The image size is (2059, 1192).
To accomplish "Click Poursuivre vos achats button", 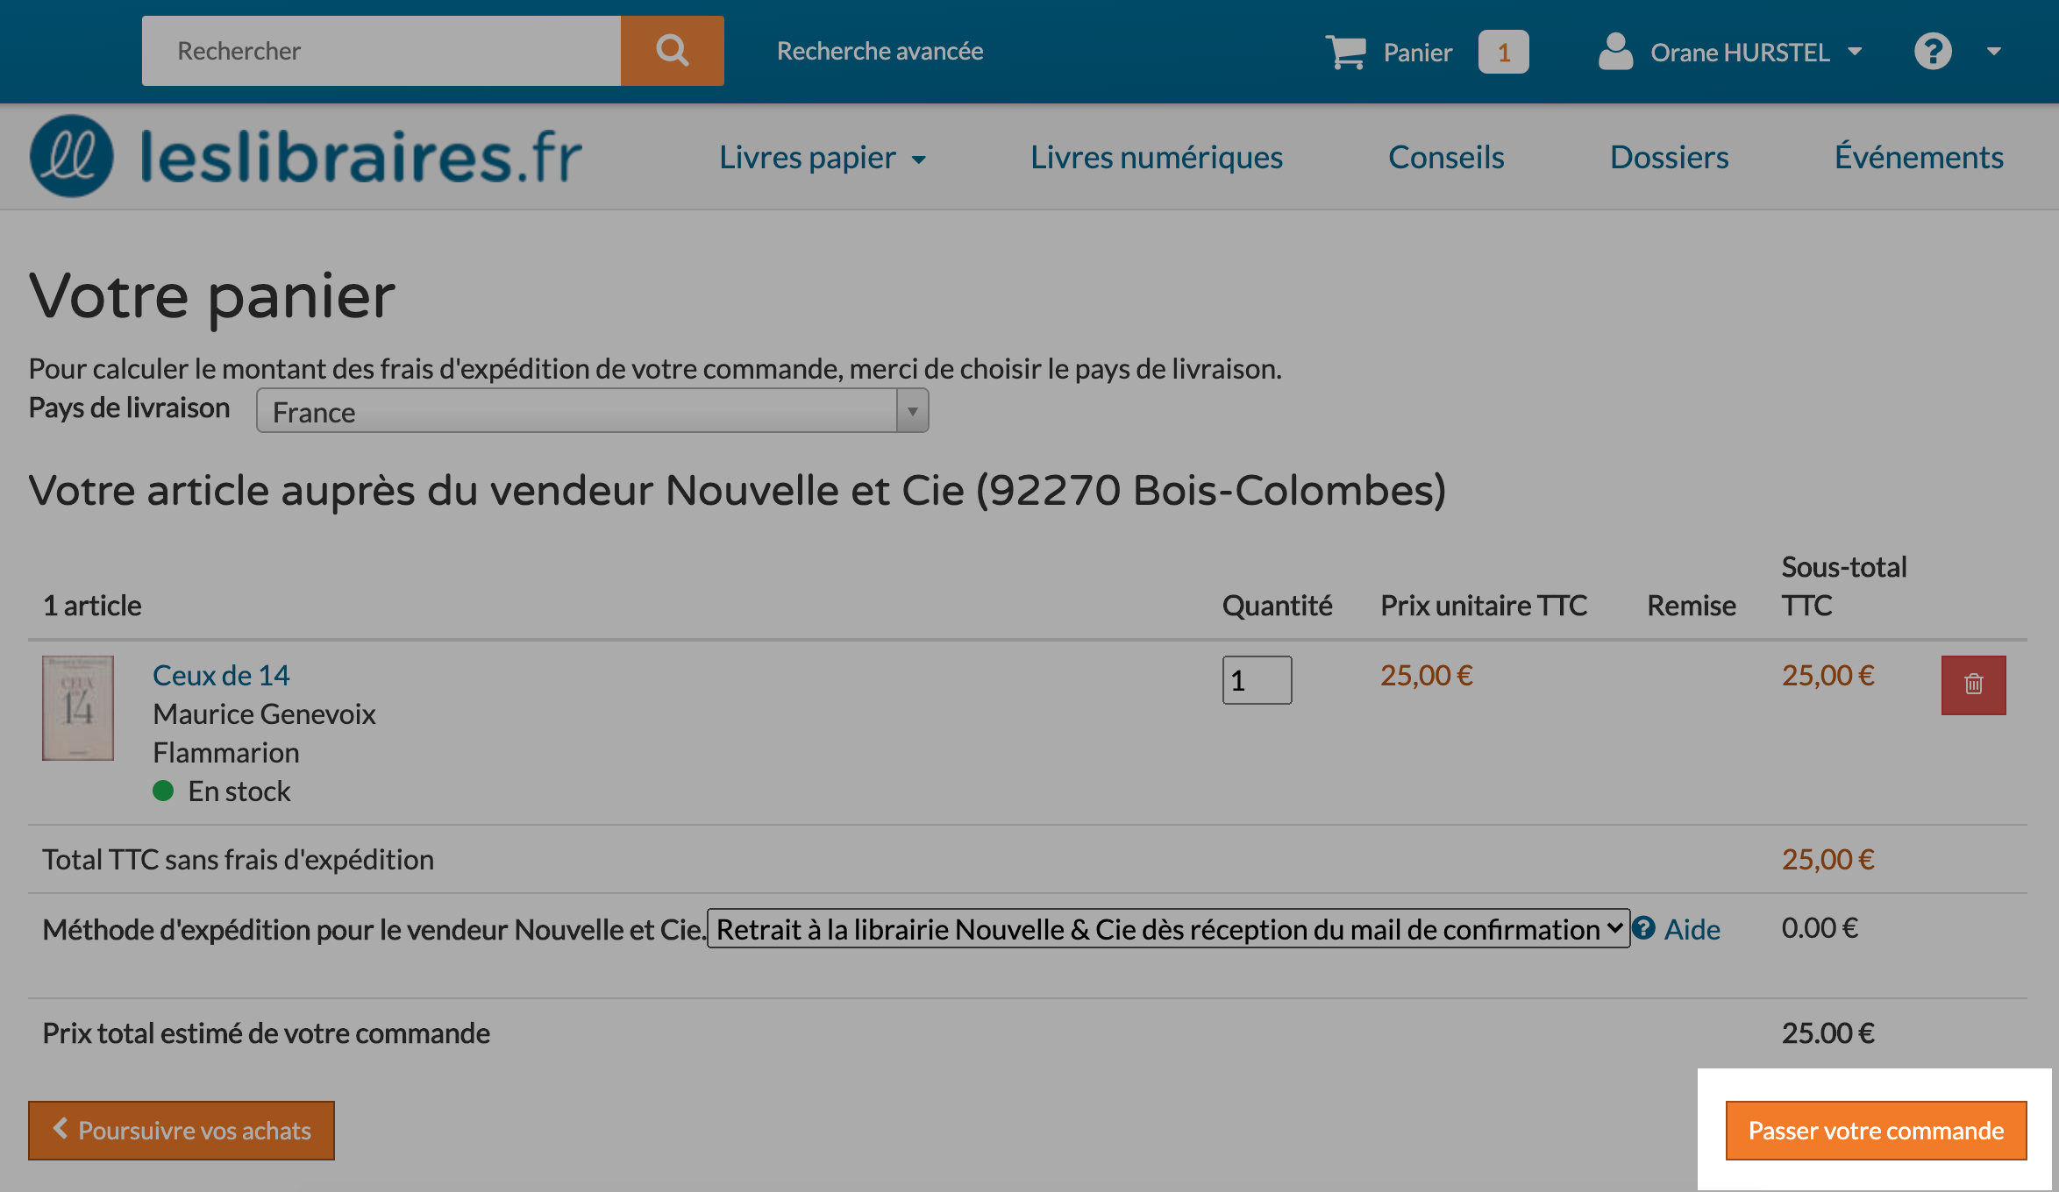I will [x=182, y=1131].
